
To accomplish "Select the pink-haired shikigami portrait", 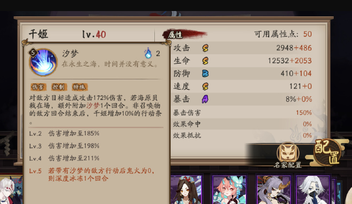I will 229,190.
